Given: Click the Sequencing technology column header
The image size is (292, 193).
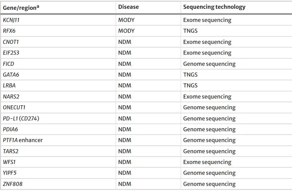Looking at the screenshot, I should pyautogui.click(x=214, y=7).
